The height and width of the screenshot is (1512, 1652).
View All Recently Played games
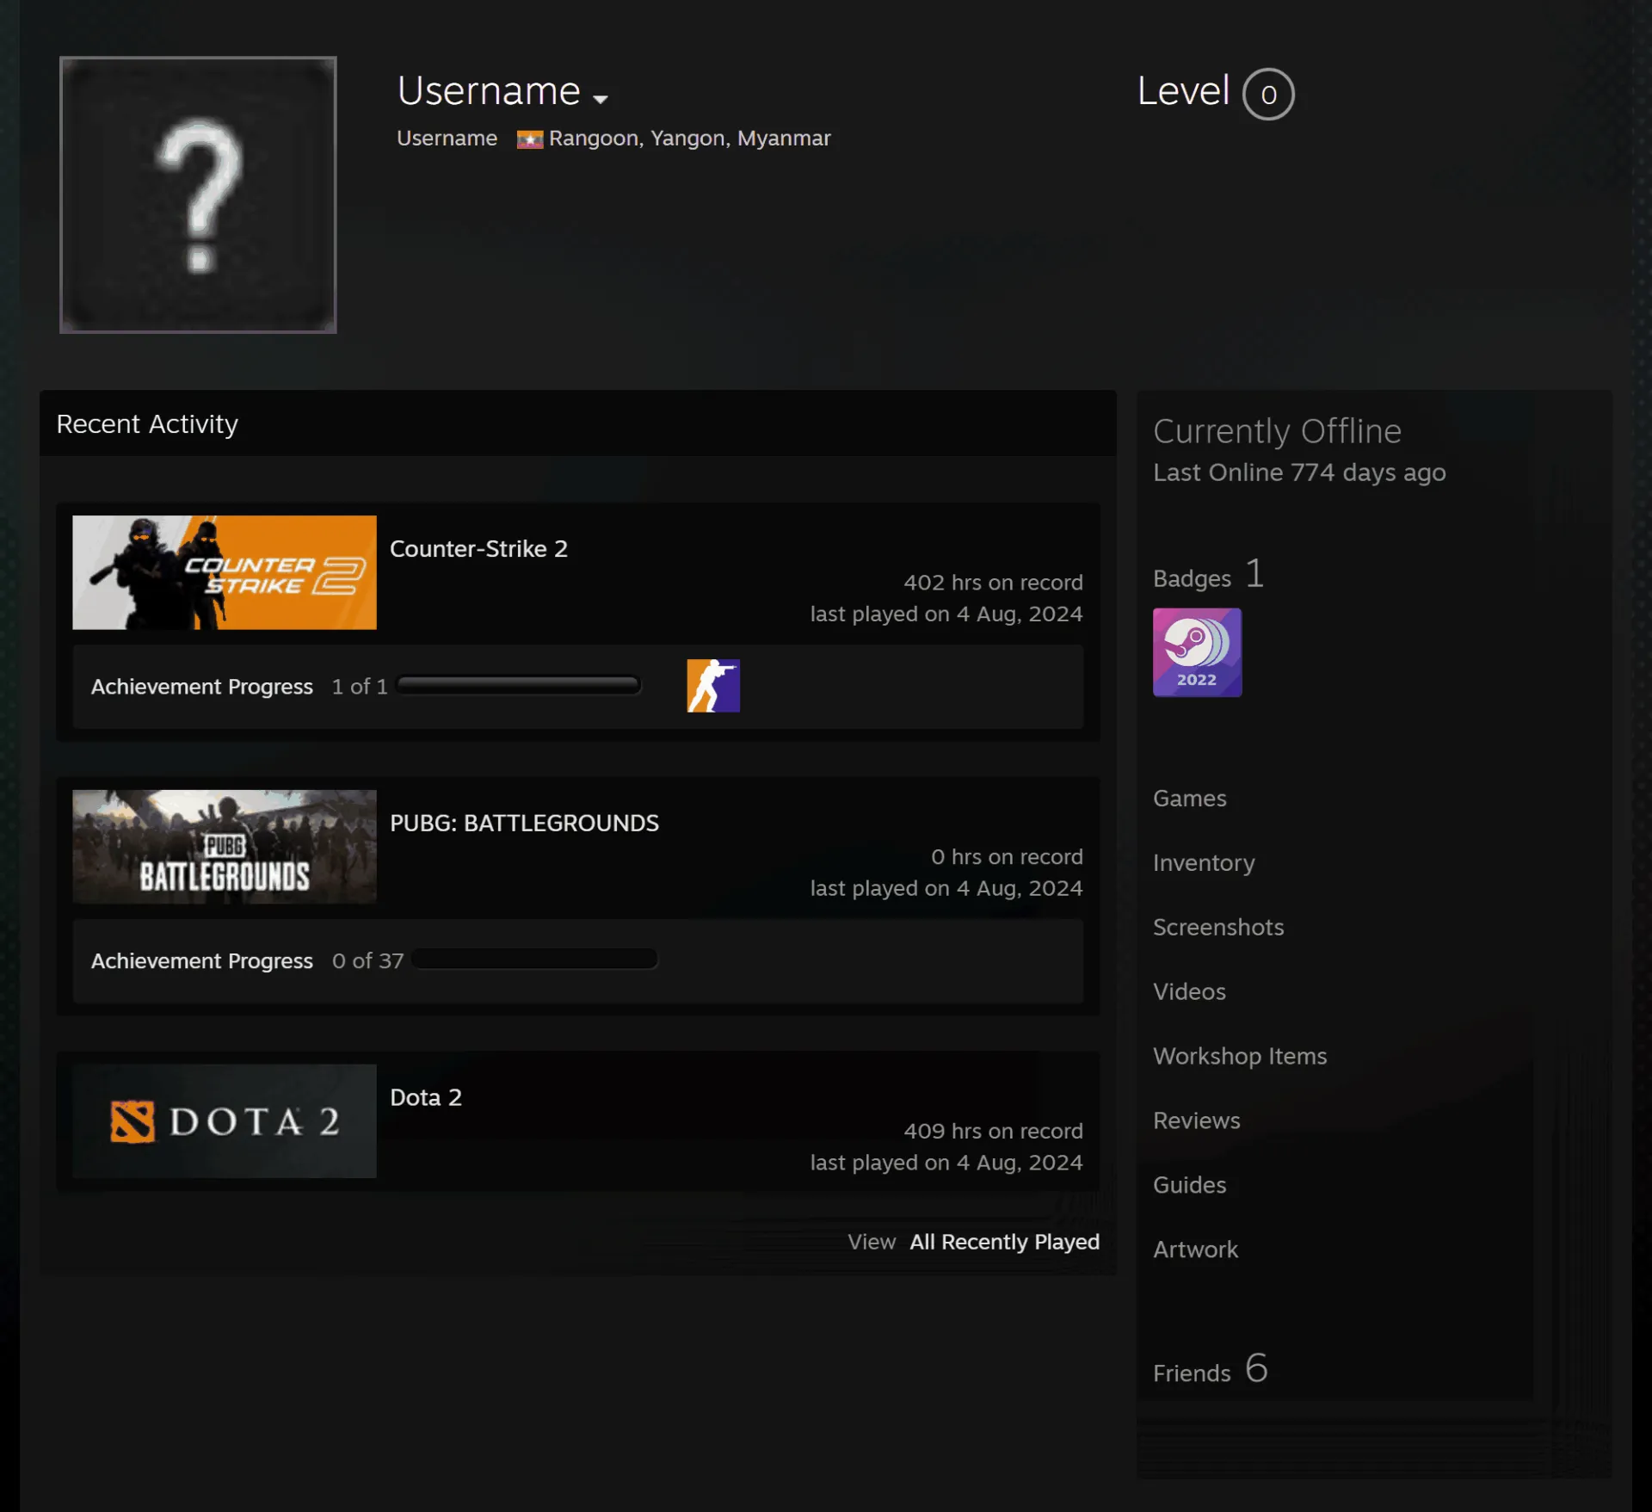(1004, 1242)
